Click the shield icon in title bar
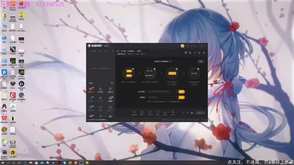This screenshot has height=165, width=294. 191,46
